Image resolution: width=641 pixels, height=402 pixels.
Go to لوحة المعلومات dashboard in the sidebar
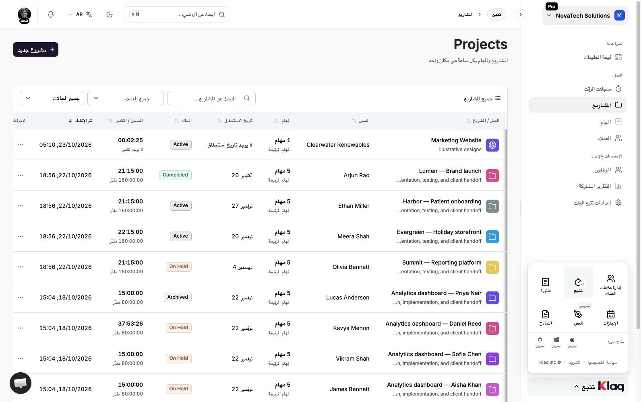(x=578, y=57)
